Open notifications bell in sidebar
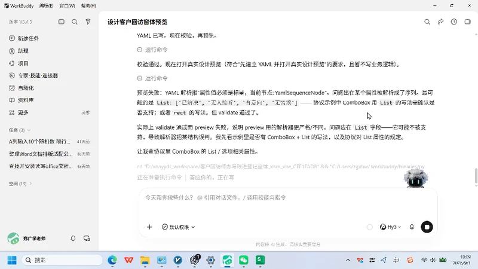The image size is (478, 269). [x=73, y=239]
